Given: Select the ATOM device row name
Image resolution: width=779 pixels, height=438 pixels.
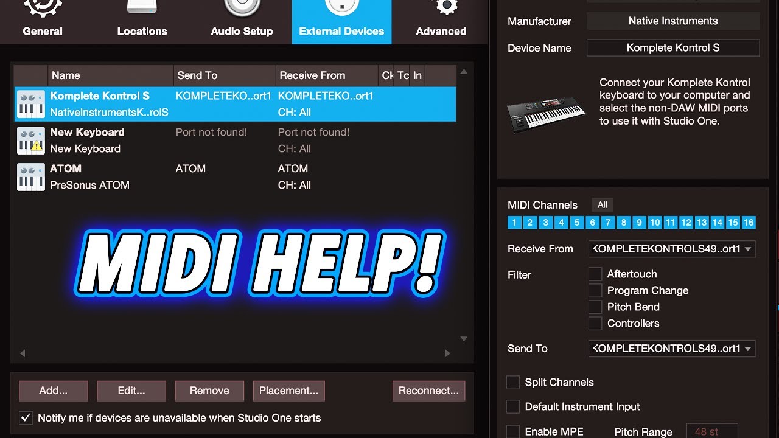Looking at the screenshot, I should pos(66,169).
